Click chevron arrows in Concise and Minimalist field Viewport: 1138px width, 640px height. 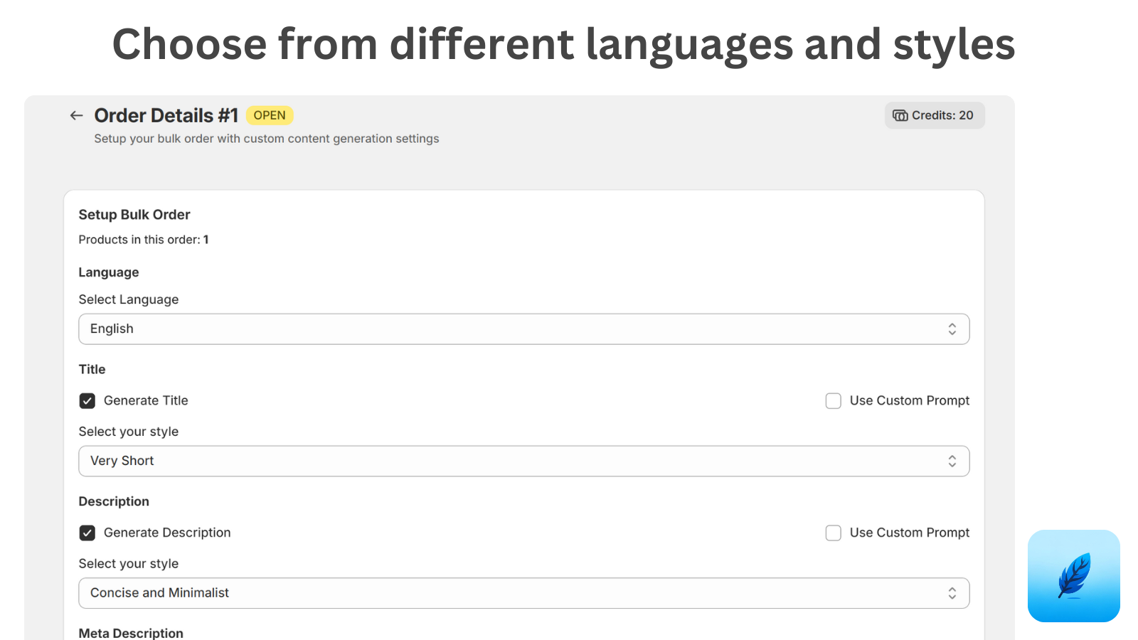pyautogui.click(x=952, y=593)
